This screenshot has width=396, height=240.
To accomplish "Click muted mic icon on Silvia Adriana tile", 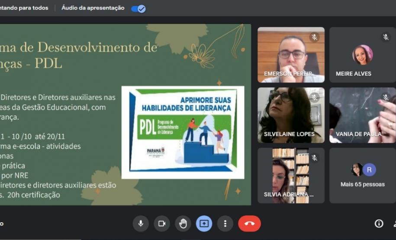I will tap(314, 158).
